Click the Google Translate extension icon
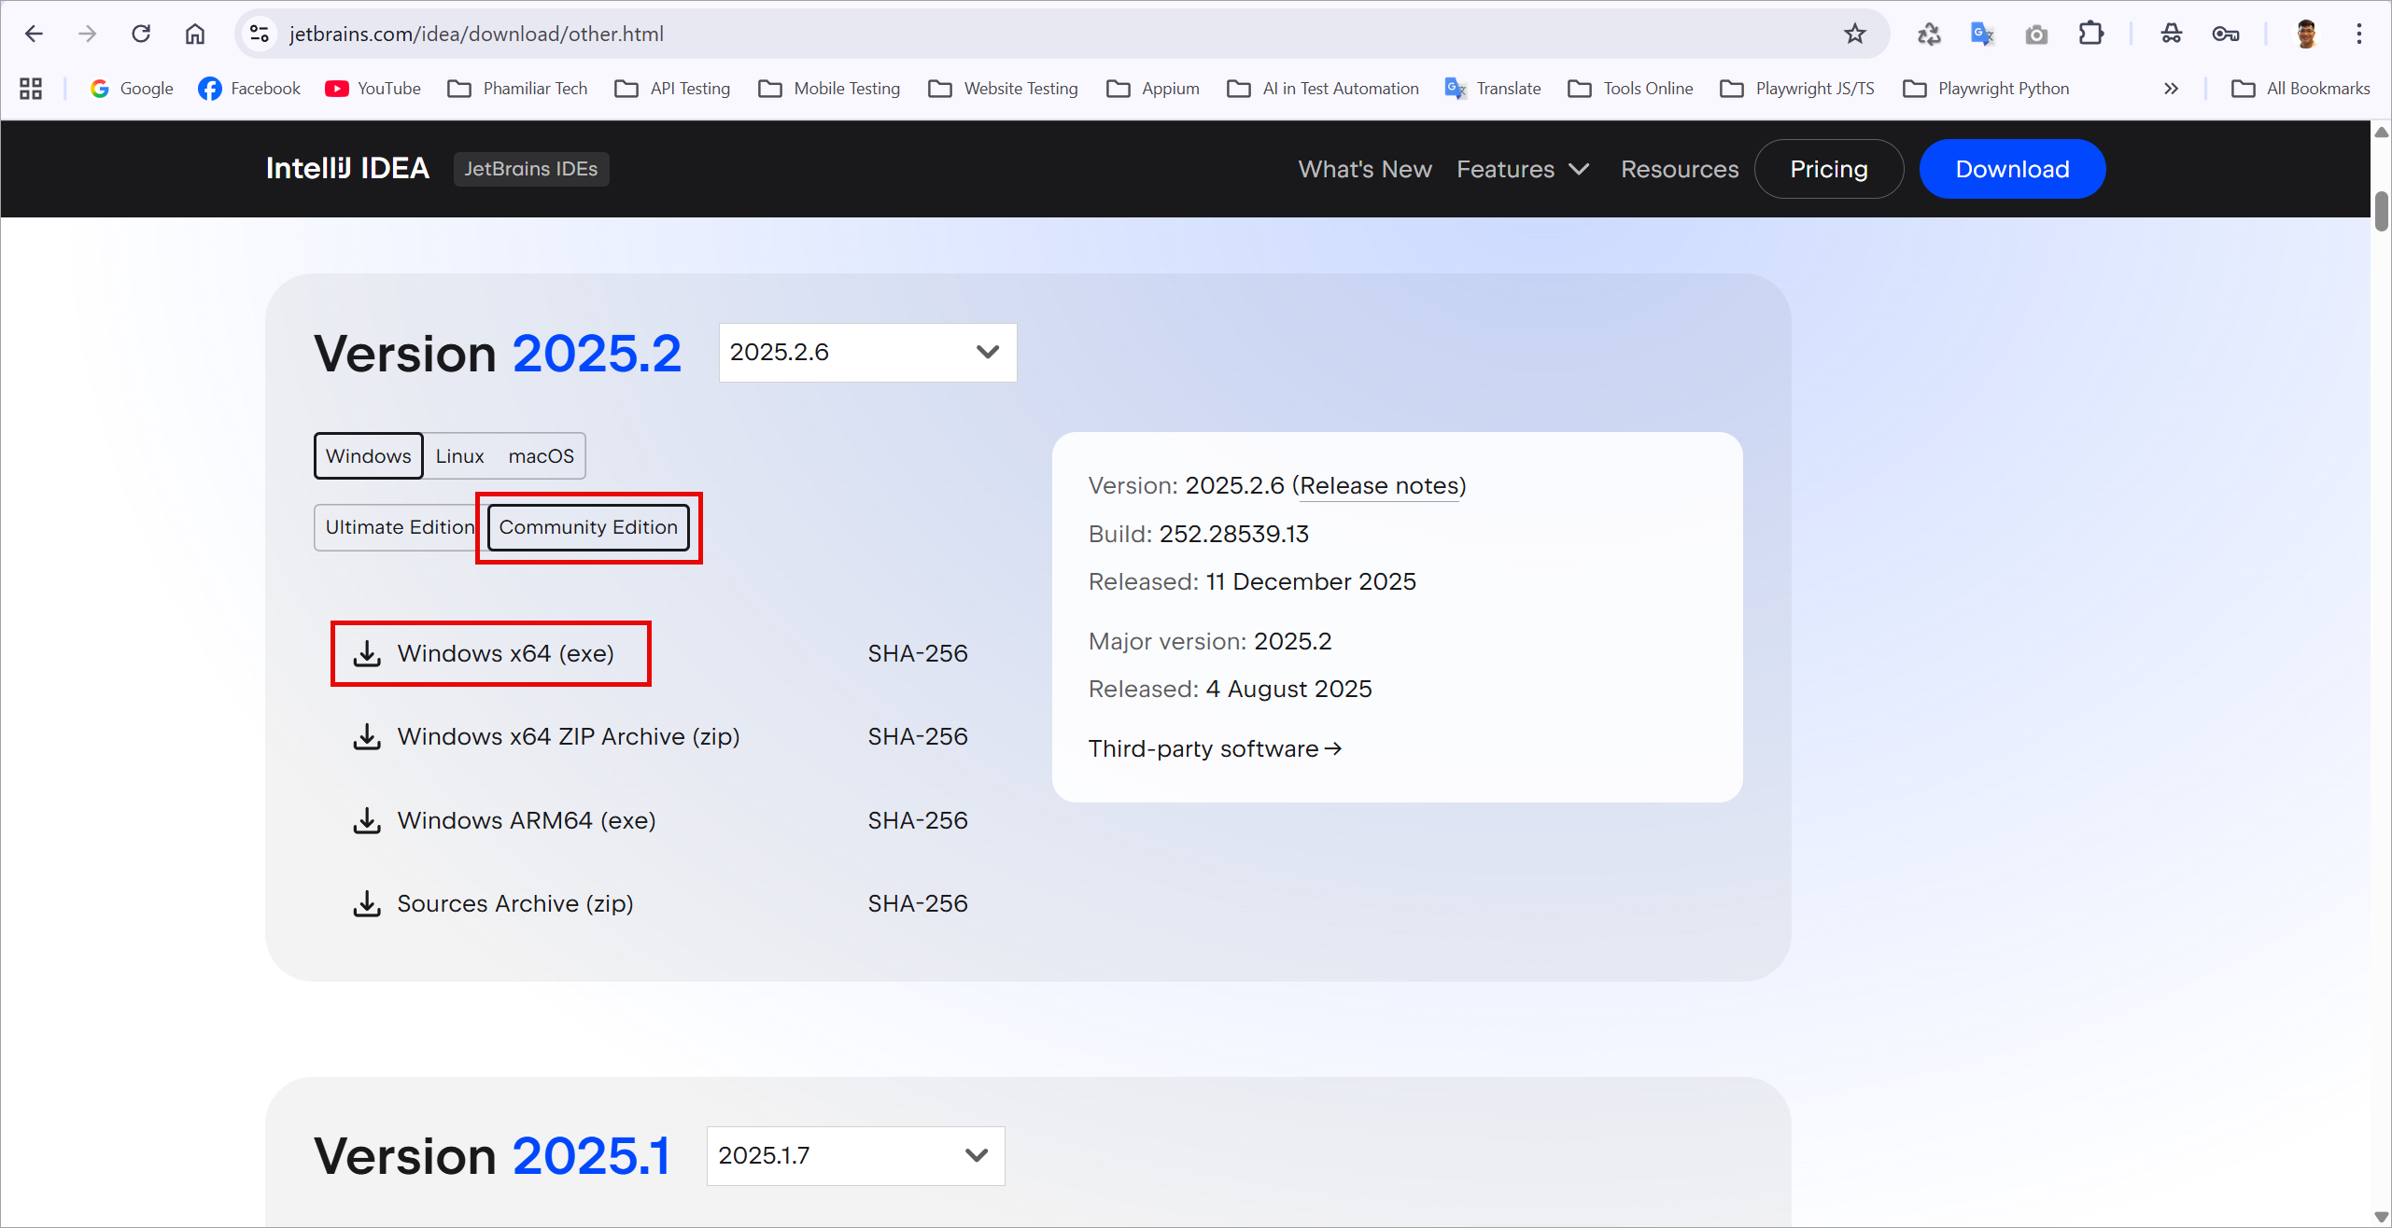The height and width of the screenshot is (1228, 2392). 1981,35
